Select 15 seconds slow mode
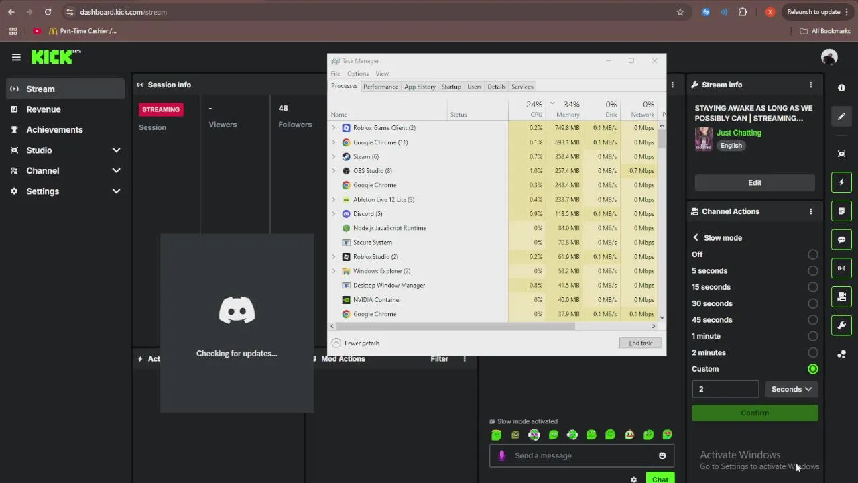The width and height of the screenshot is (858, 483). click(813, 287)
